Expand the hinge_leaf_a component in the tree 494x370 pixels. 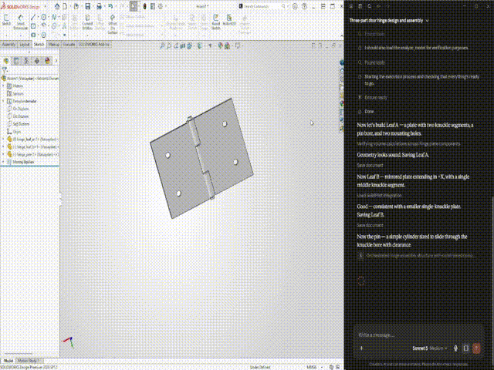tap(3, 139)
